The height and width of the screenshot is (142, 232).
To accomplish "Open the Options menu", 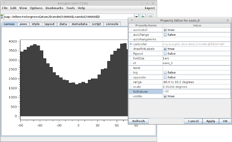I will 36,8.
